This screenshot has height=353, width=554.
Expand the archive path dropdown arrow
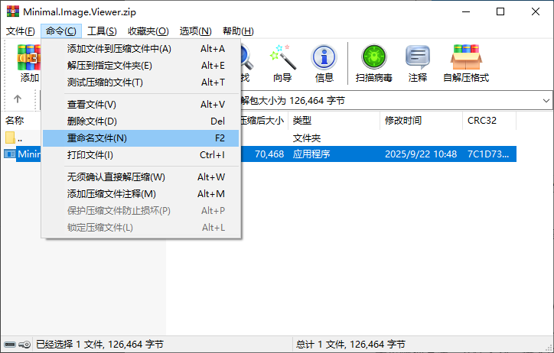click(x=546, y=100)
